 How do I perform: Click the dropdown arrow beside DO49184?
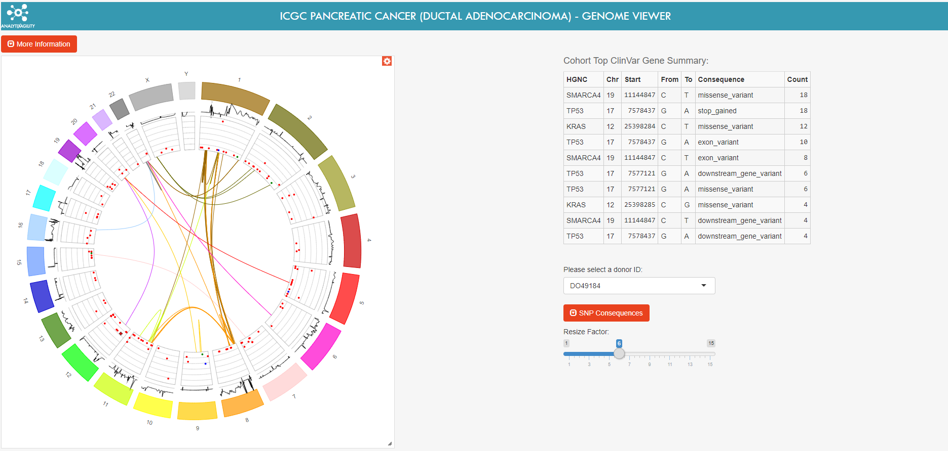703,286
